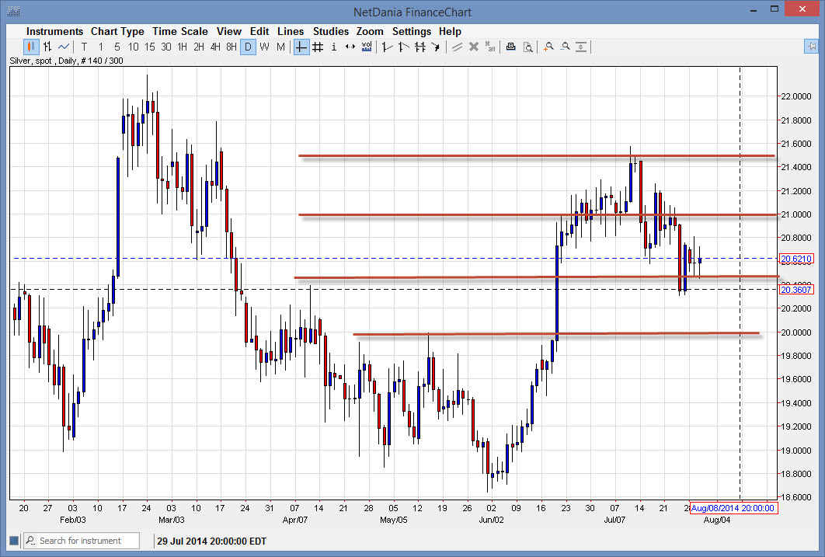The width and height of the screenshot is (825, 557).
Task: Open the Time Scale menu
Action: click(x=179, y=31)
